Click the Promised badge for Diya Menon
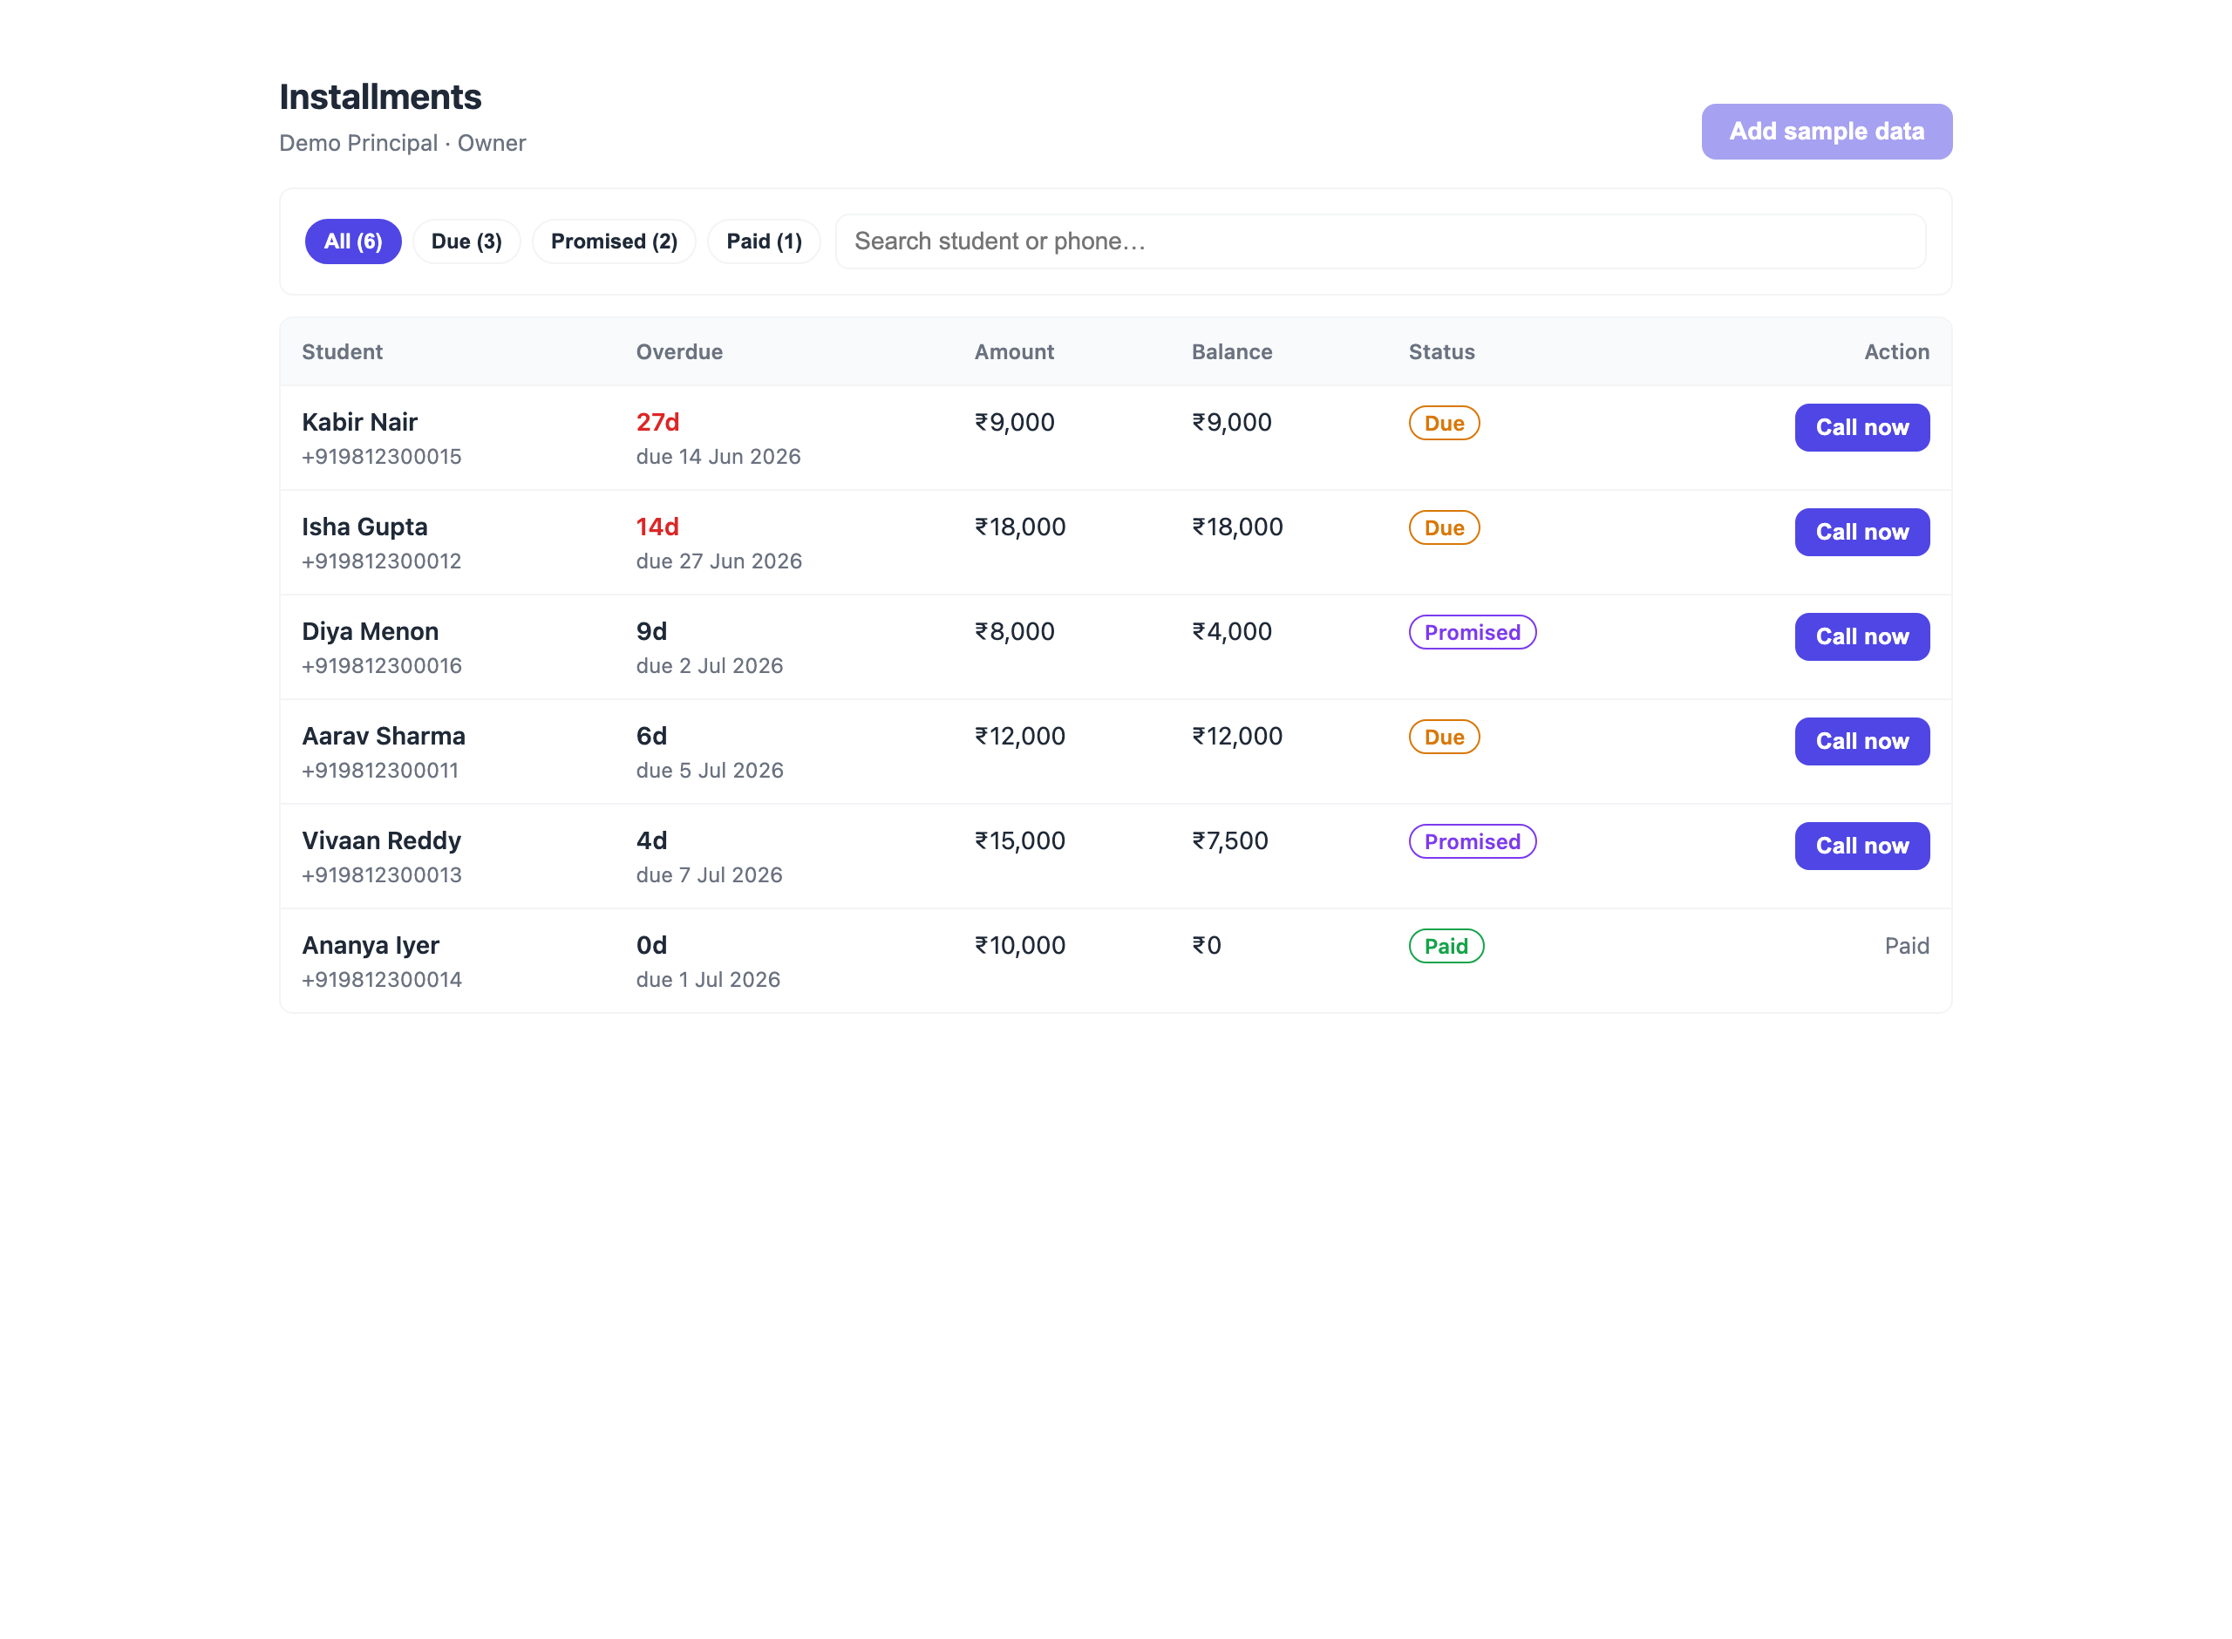2232x1639 pixels. (x=1472, y=632)
